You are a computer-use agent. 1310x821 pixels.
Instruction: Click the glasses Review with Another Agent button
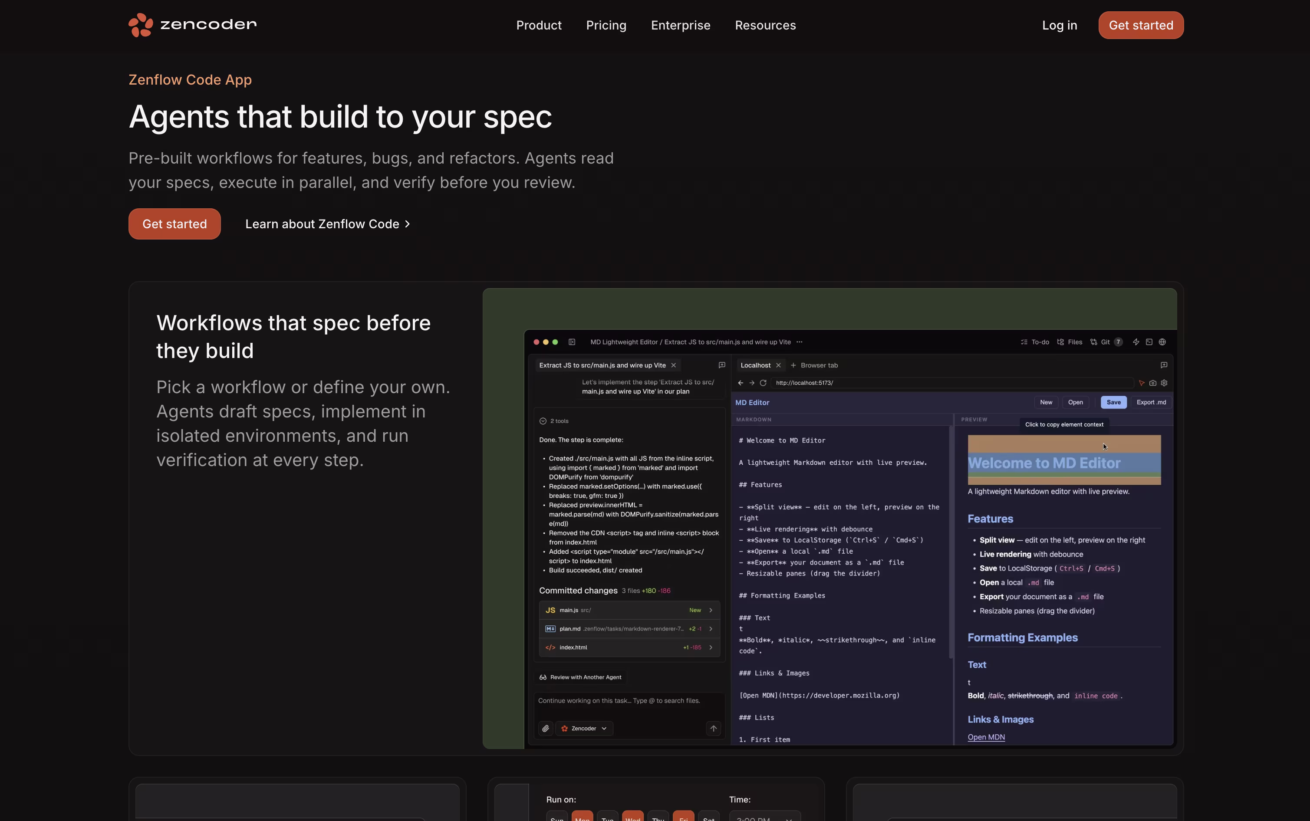pyautogui.click(x=580, y=677)
